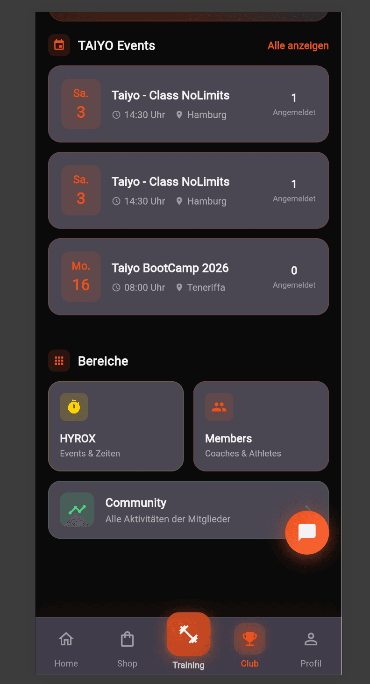370x684 pixels.
Task: Click the 'Coaches & Athletes' subtitle
Action: tap(243, 454)
